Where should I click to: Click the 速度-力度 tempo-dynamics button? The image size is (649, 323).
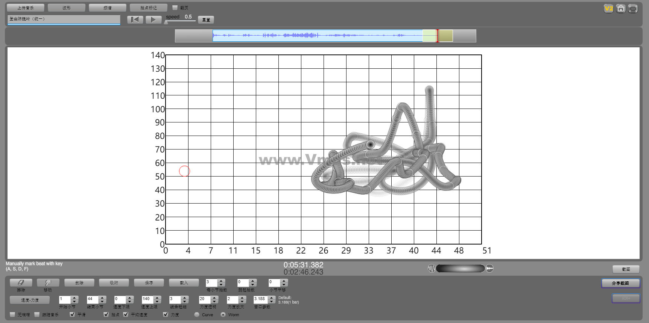30,300
